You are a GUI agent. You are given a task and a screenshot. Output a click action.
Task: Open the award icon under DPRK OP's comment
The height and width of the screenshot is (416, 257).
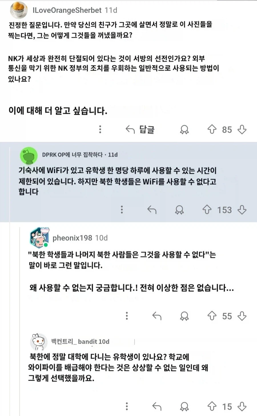[180, 210]
